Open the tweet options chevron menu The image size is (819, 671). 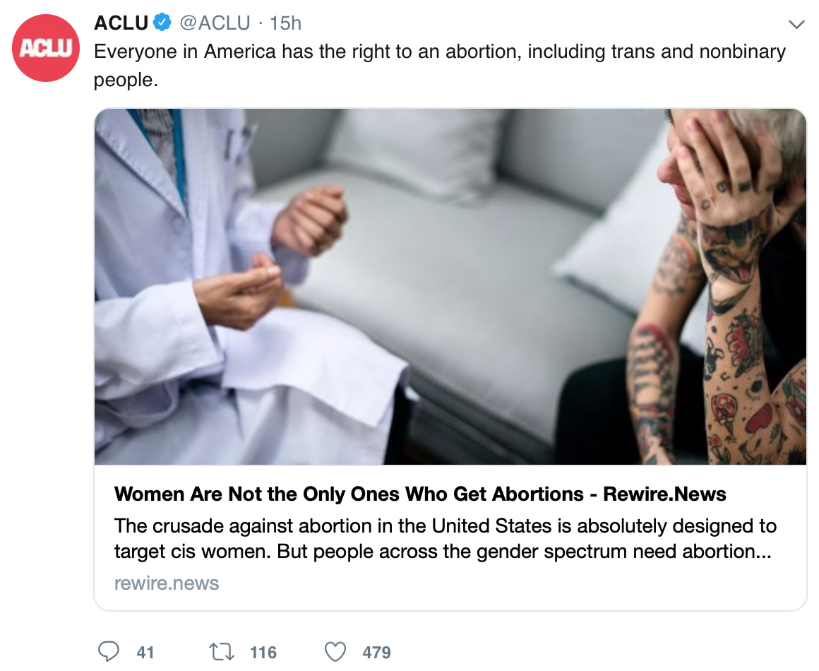tap(796, 24)
